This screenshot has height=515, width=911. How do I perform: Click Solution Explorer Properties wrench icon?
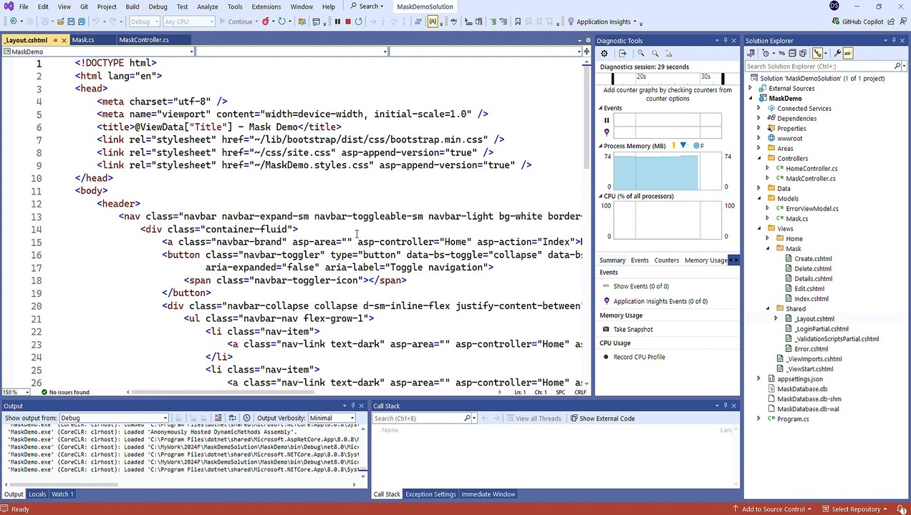pos(837,53)
